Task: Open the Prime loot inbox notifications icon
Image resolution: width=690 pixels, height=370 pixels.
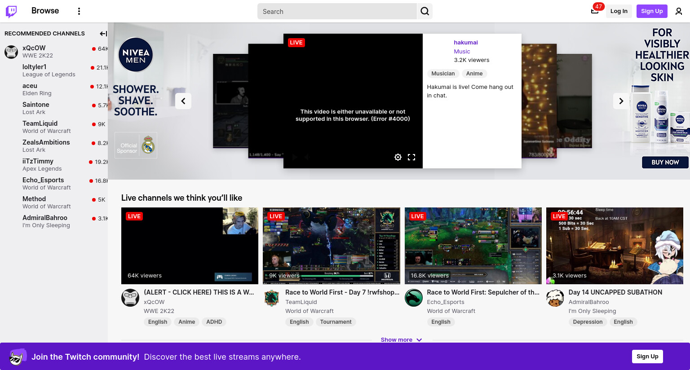Action: tap(595, 11)
